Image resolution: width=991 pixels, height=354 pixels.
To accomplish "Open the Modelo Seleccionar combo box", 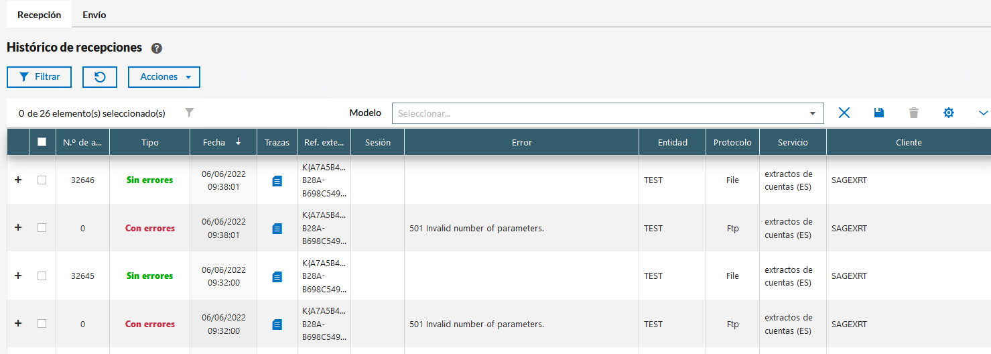I will (607, 113).
